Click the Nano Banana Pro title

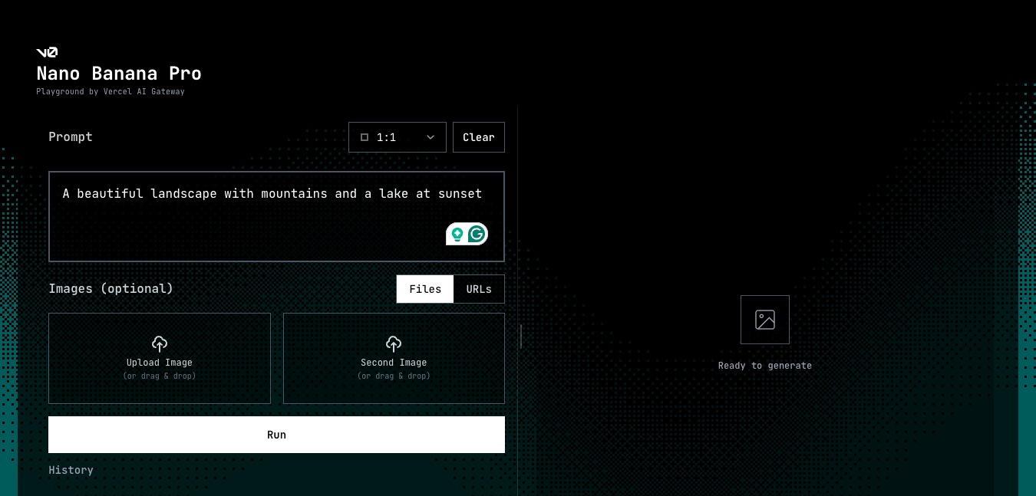tap(119, 73)
